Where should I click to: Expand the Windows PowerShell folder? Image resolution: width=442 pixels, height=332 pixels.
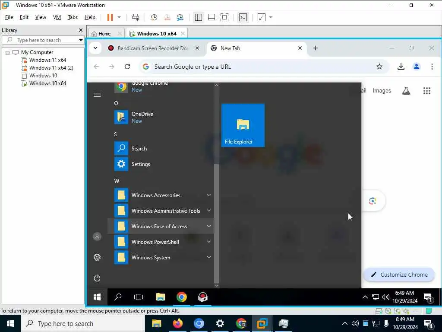point(161,242)
